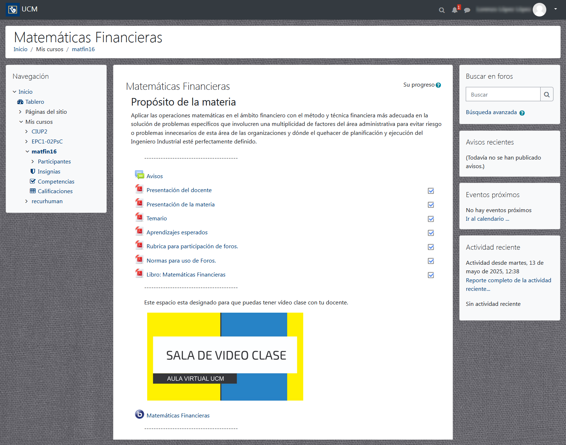Open Reporte completo de la actividad reciente
The image size is (566, 445).
coord(508,285)
